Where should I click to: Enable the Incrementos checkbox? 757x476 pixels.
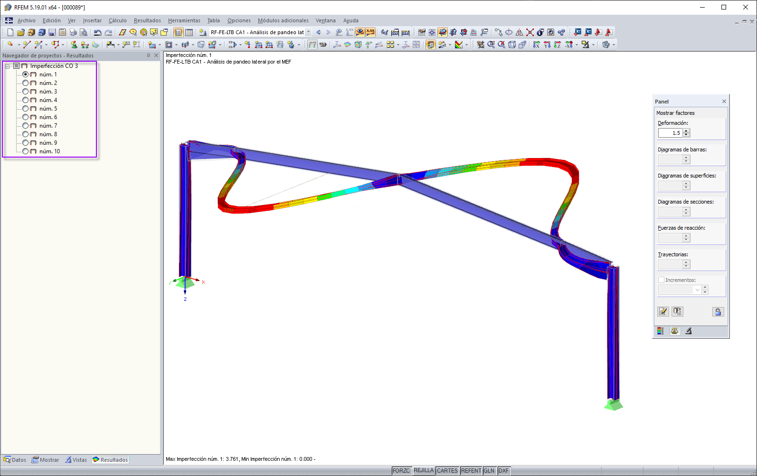coord(661,280)
